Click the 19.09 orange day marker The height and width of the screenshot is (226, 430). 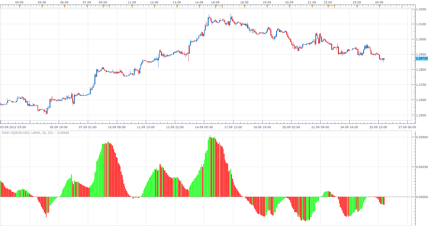[x=267, y=6]
